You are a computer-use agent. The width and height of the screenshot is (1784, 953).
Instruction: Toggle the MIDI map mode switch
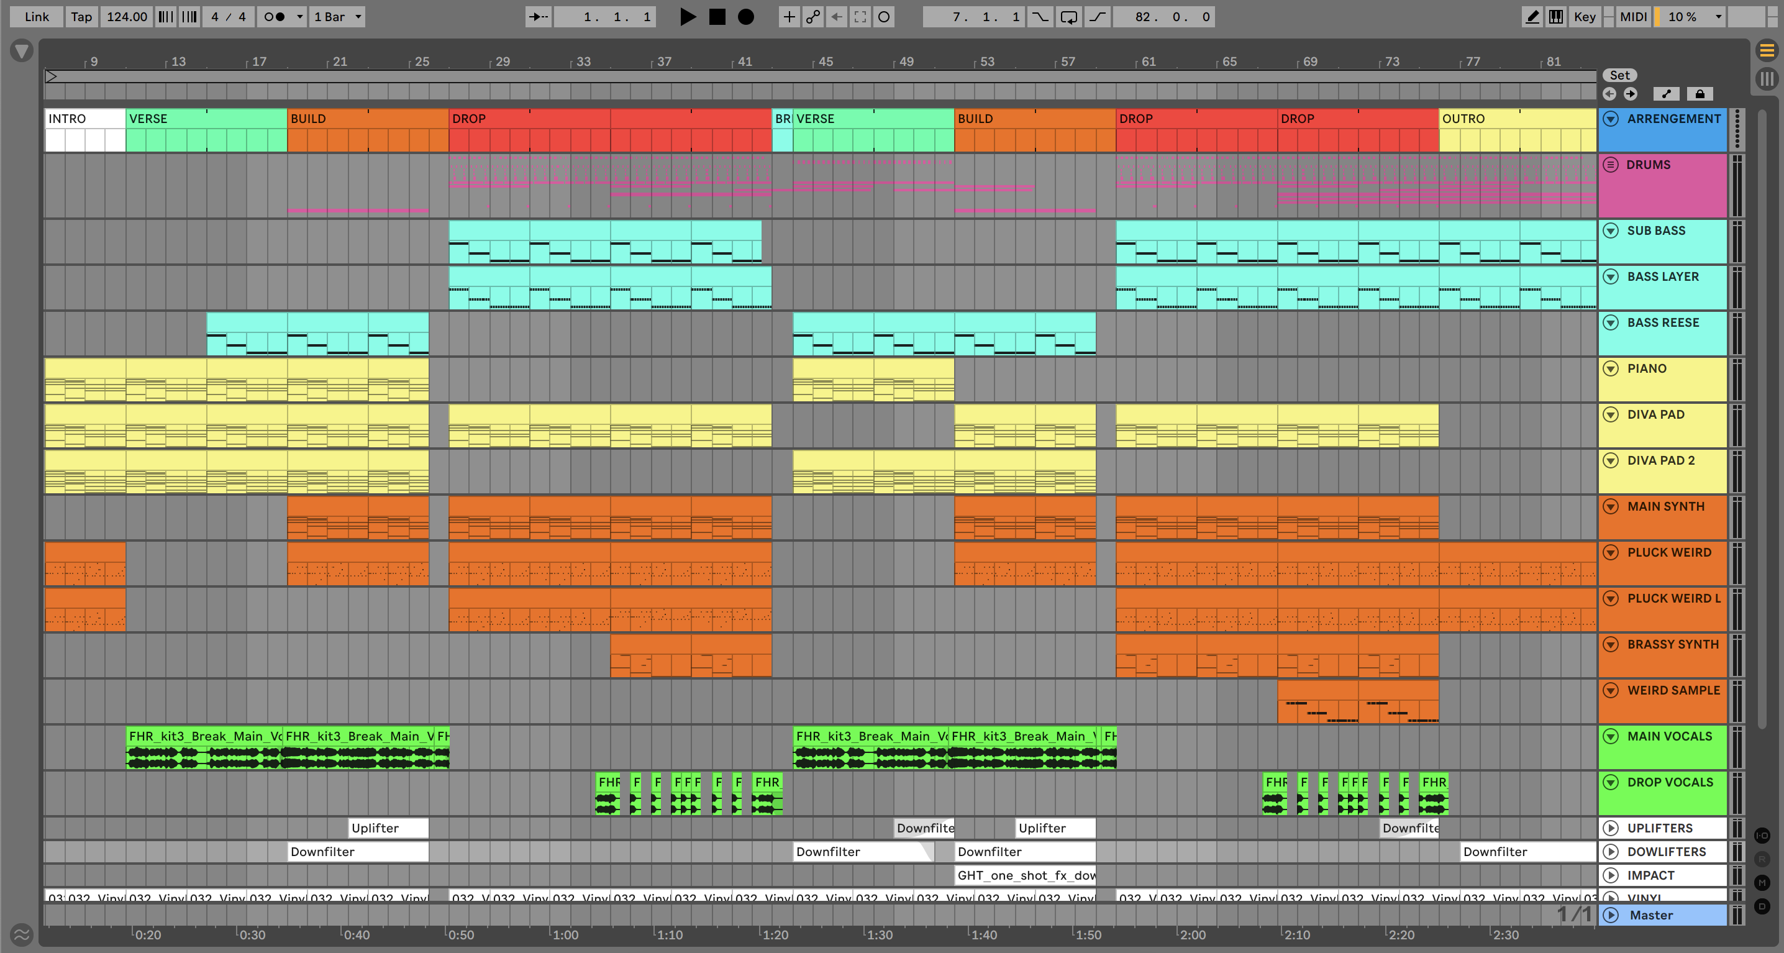tap(1633, 17)
